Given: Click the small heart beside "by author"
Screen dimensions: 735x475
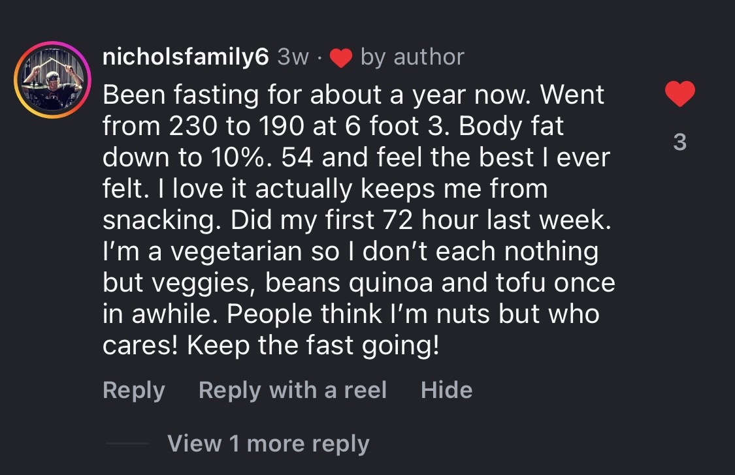Looking at the screenshot, I should (x=340, y=58).
